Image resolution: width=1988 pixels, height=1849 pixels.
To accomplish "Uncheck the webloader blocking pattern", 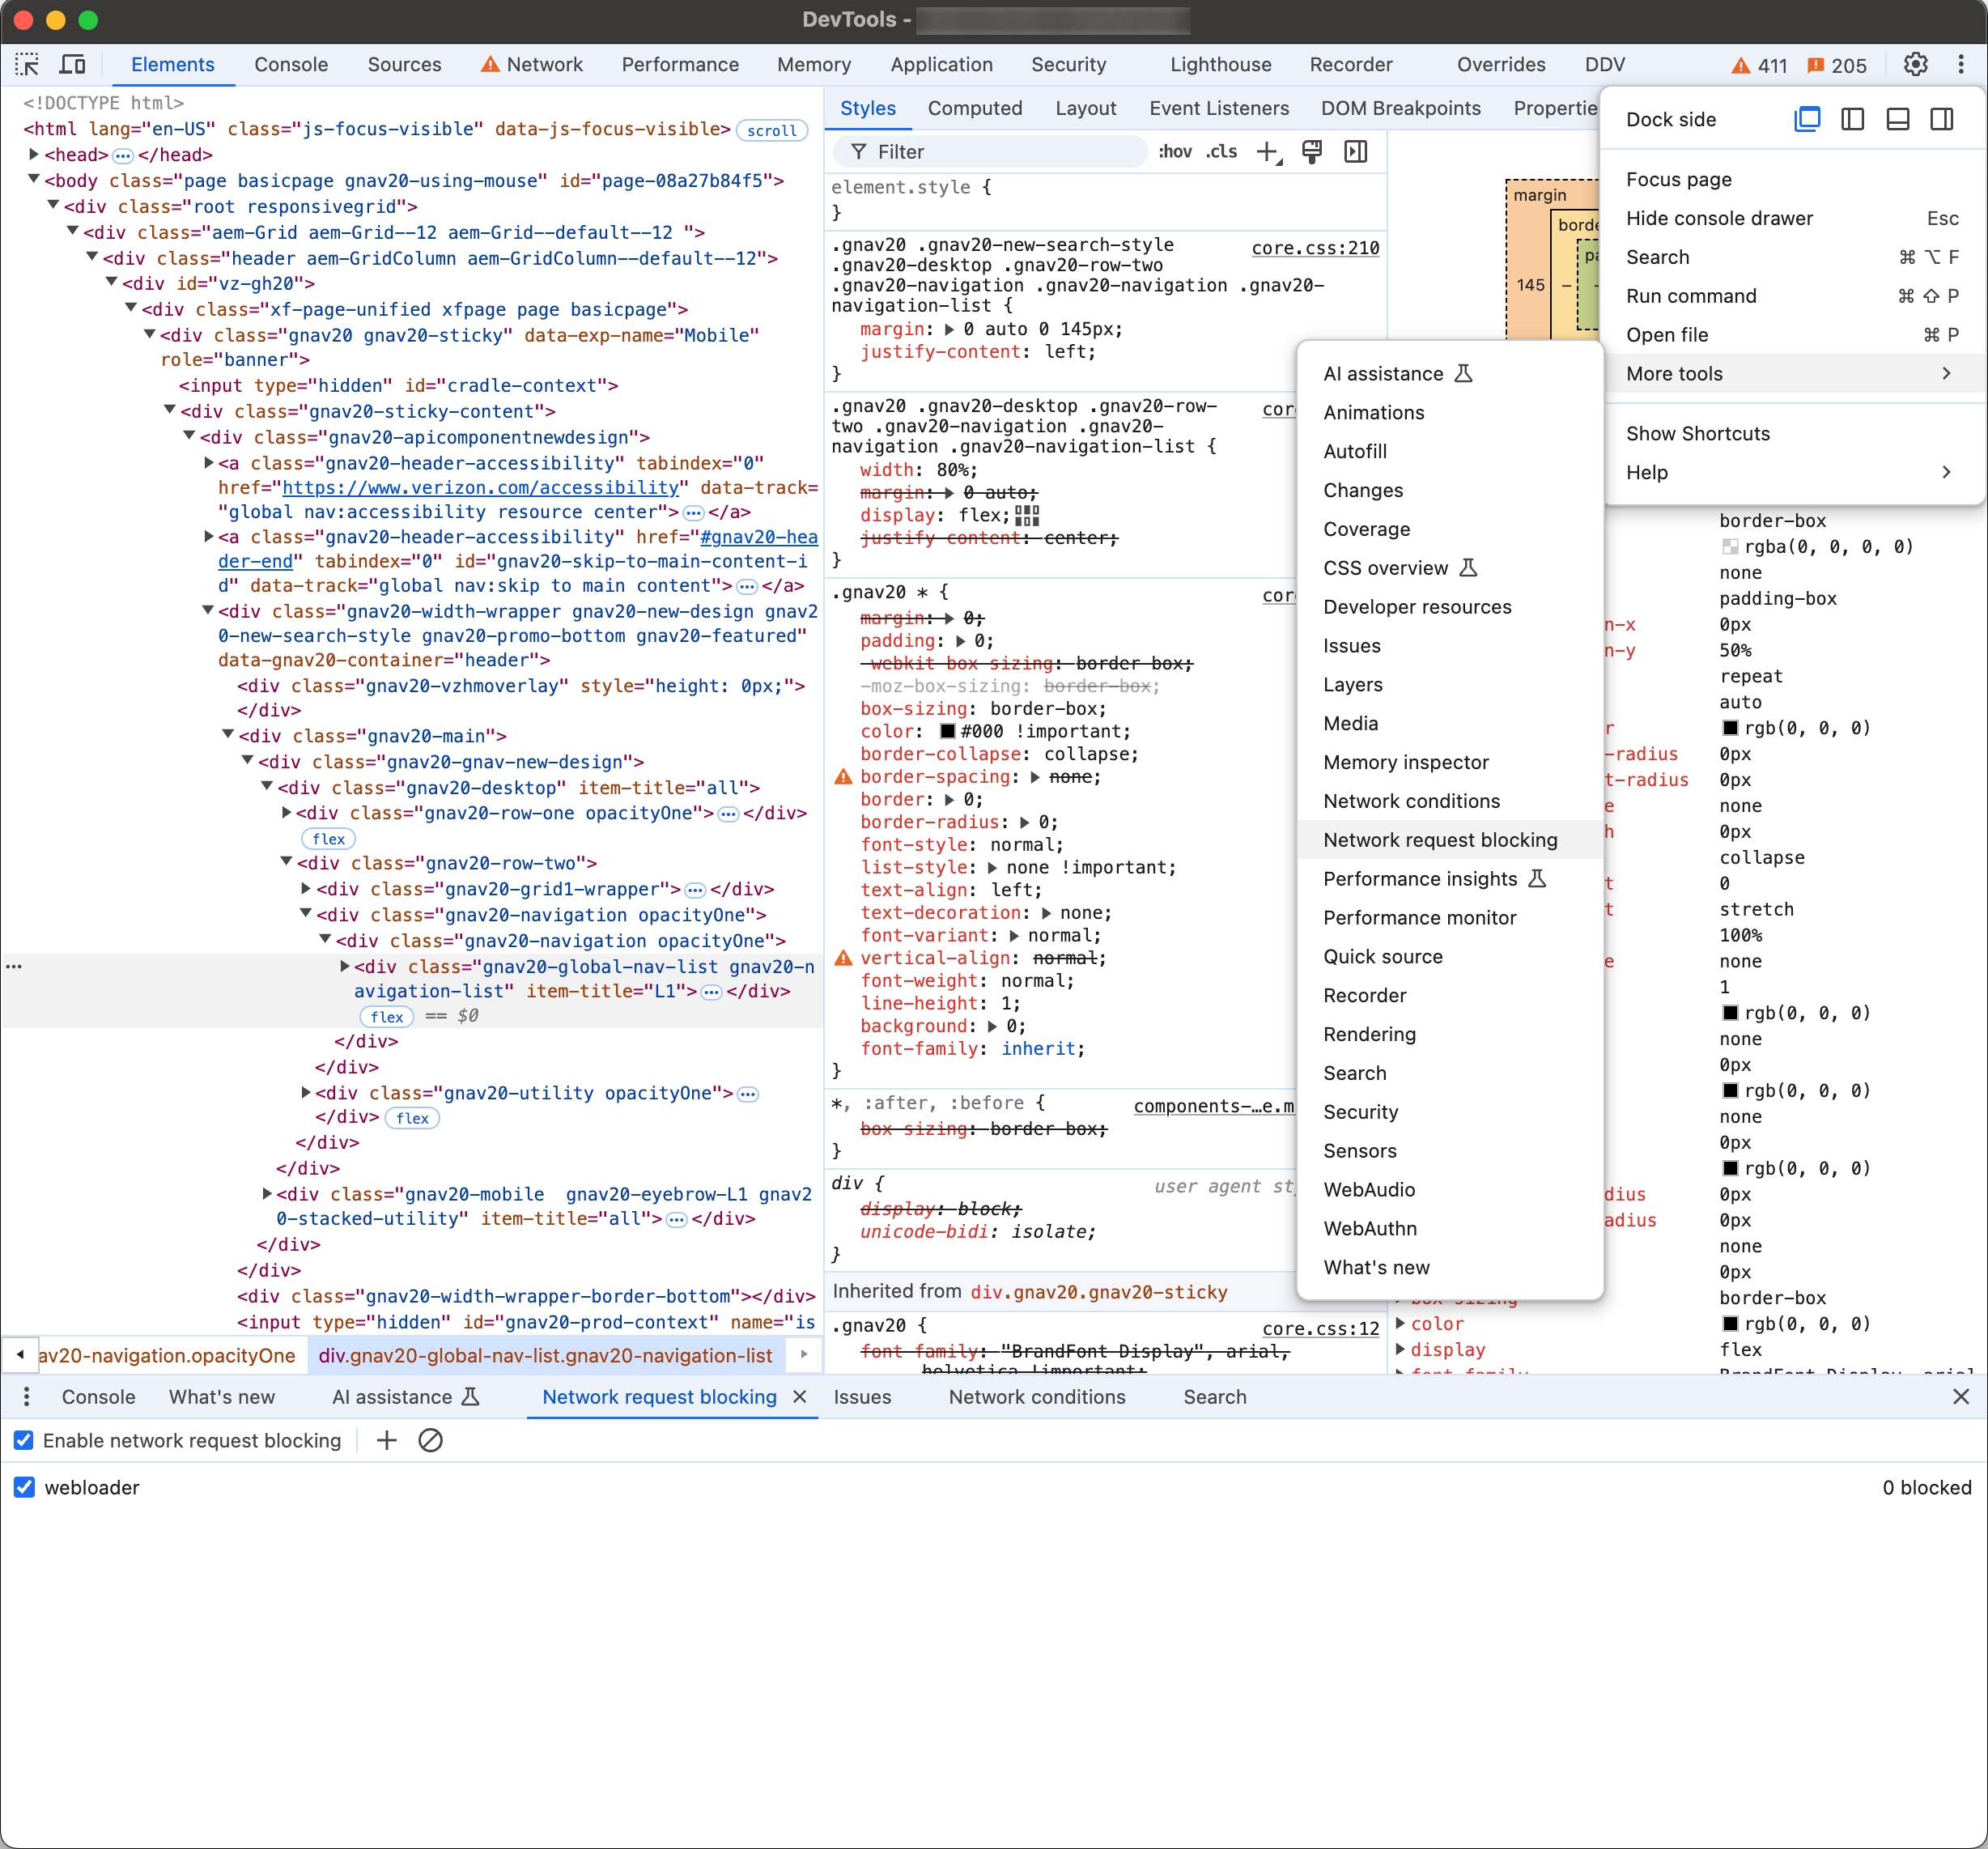I will click(x=24, y=1488).
